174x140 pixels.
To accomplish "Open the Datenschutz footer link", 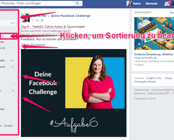I will coord(142,90).
